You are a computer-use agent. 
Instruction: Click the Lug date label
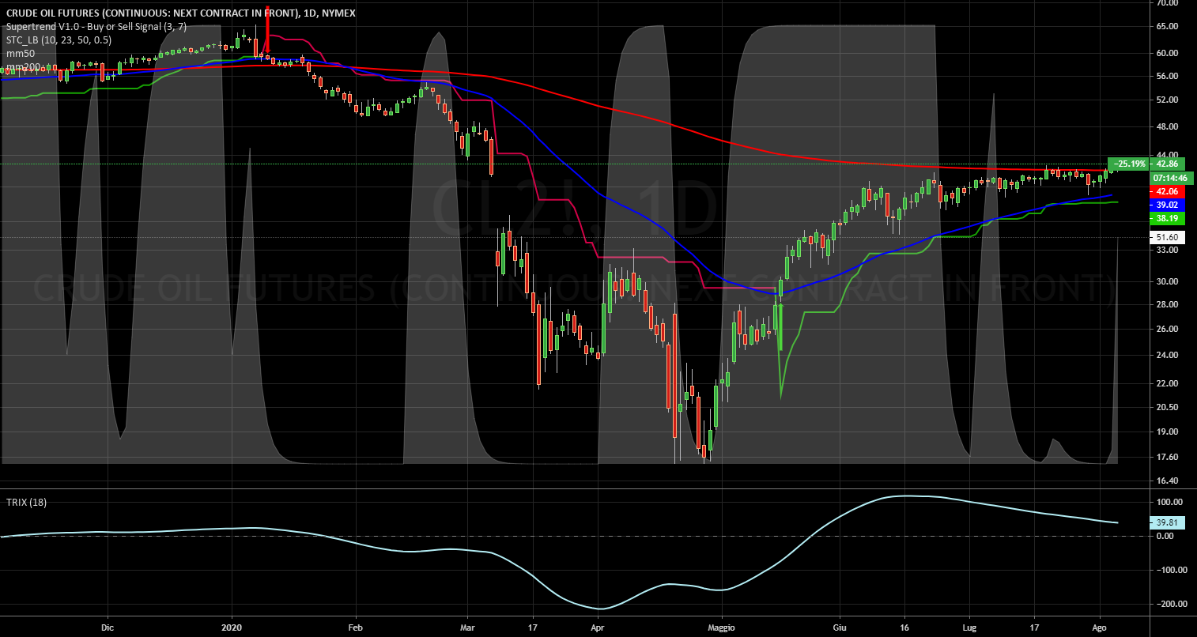(969, 628)
